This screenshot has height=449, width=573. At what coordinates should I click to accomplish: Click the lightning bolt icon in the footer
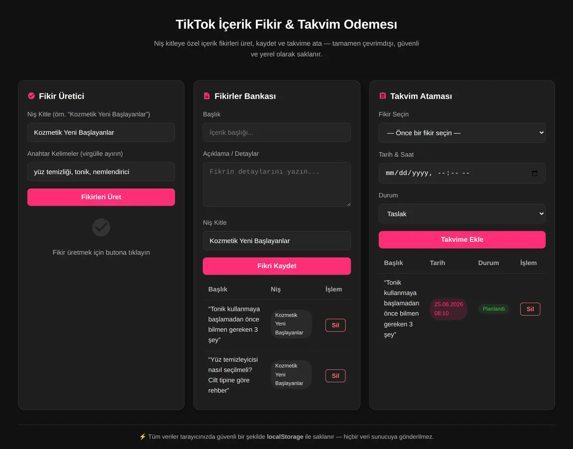143,437
